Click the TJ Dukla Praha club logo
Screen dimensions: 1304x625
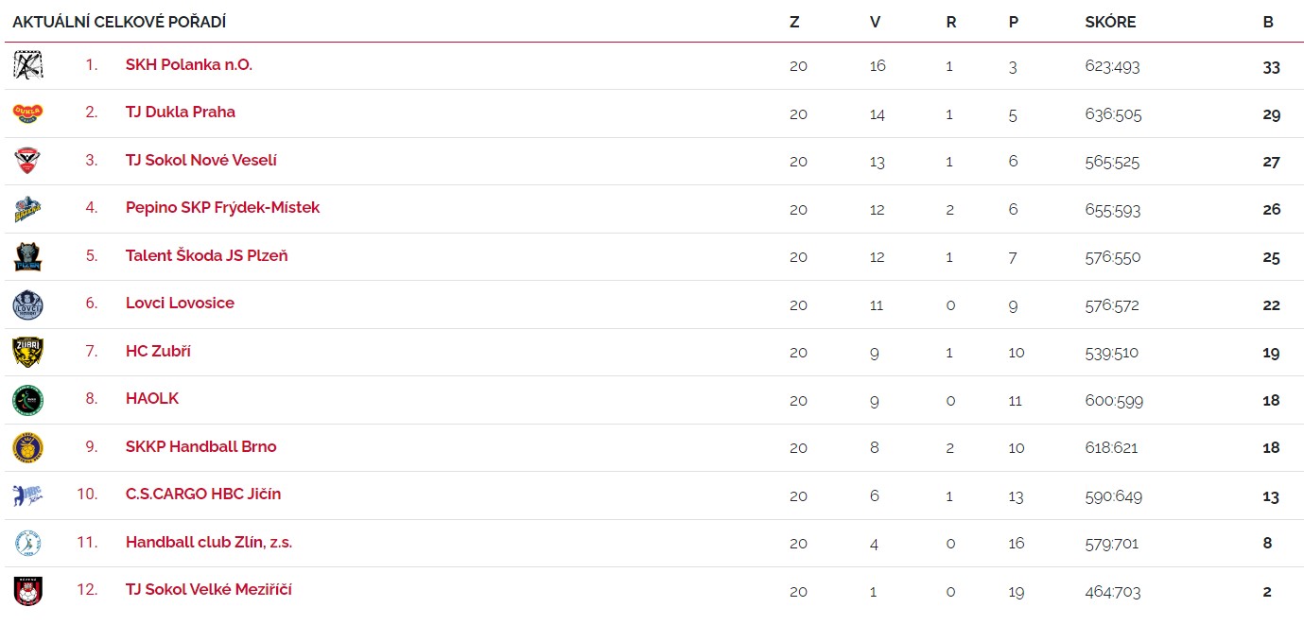pyautogui.click(x=27, y=113)
